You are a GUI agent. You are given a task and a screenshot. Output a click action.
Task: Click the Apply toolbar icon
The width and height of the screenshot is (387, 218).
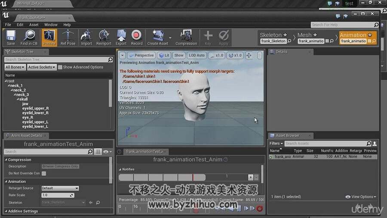(x=223, y=37)
